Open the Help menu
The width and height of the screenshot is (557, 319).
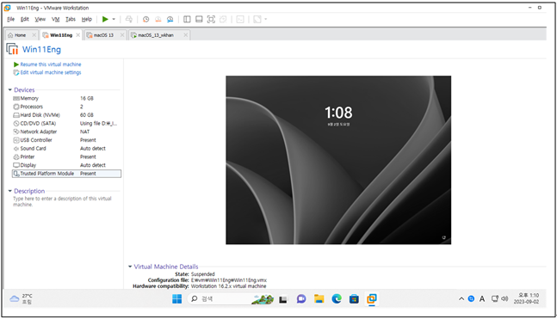86,19
